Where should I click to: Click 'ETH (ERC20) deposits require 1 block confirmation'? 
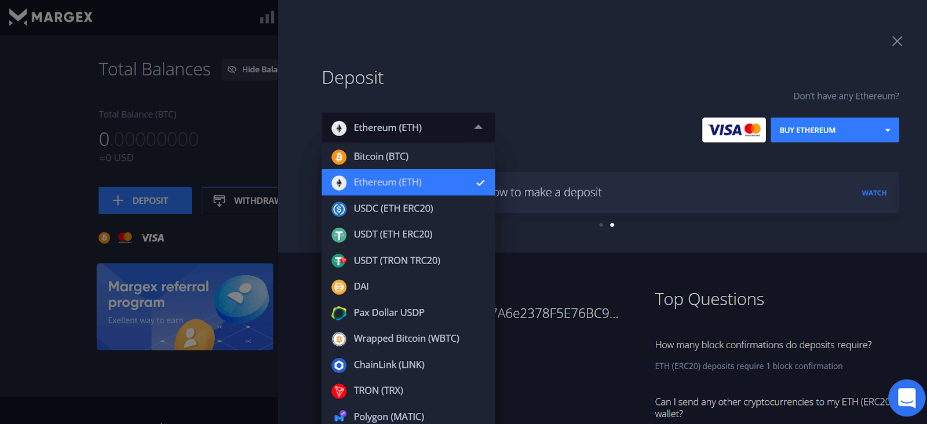coord(749,366)
